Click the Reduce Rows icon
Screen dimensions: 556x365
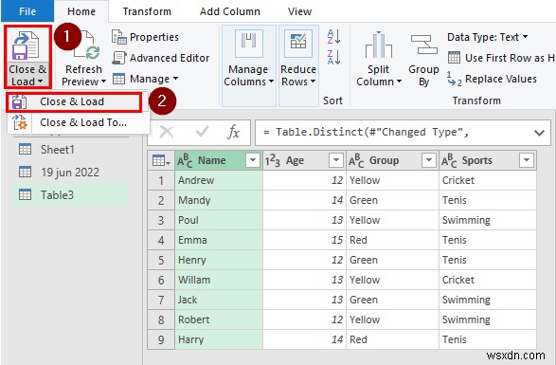(x=298, y=44)
